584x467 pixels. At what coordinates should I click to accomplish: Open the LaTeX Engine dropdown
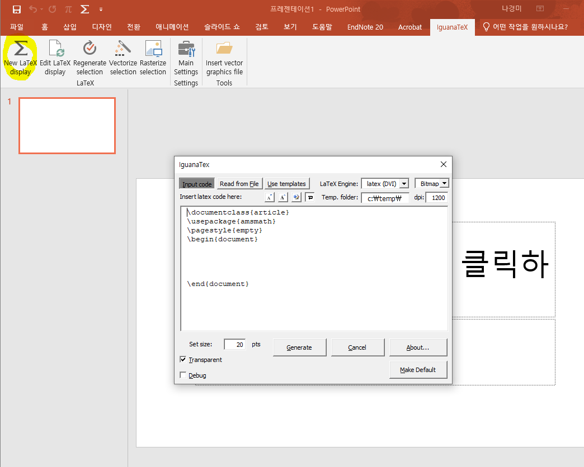pos(404,184)
